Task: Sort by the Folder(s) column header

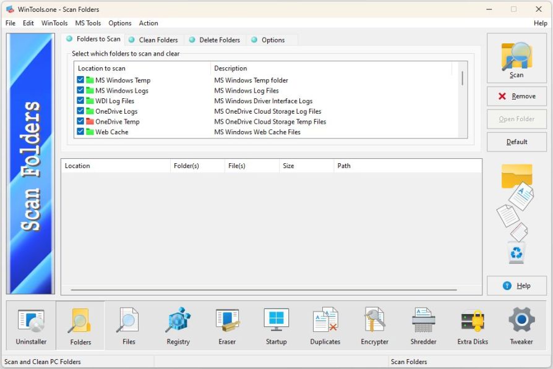Action: click(x=197, y=166)
